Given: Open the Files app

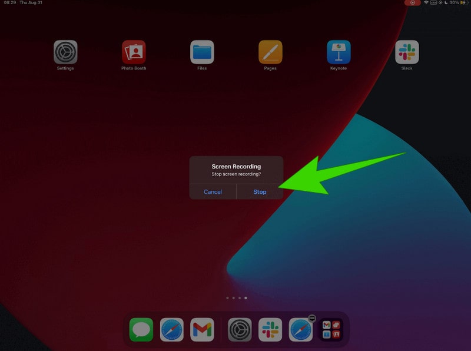Looking at the screenshot, I should (202, 52).
